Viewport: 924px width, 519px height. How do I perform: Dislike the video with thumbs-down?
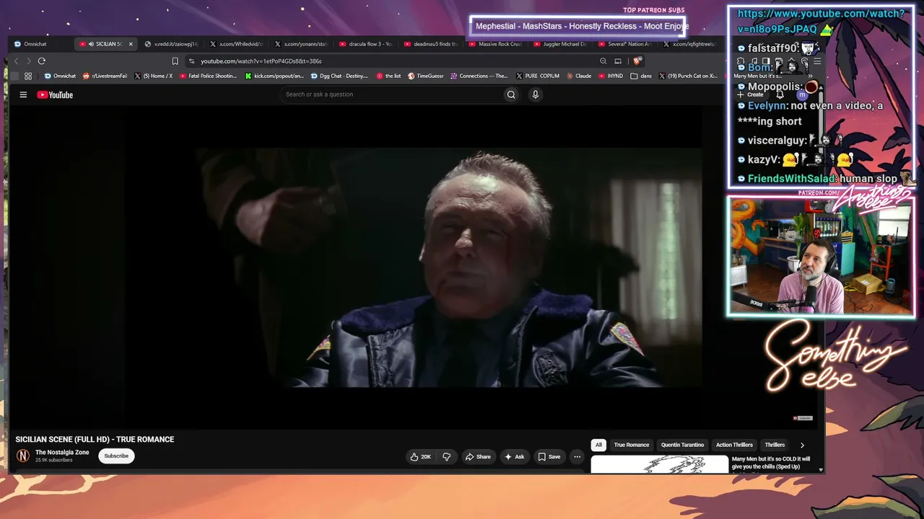pos(447,456)
